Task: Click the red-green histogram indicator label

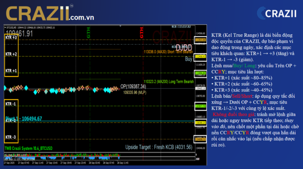Action: (x=16, y=155)
